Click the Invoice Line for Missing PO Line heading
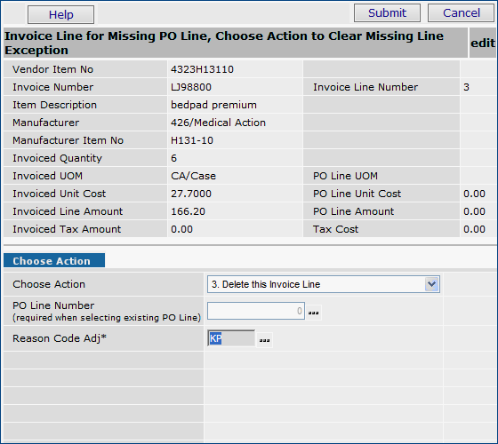The width and height of the screenshot is (498, 444). pyautogui.click(x=224, y=43)
